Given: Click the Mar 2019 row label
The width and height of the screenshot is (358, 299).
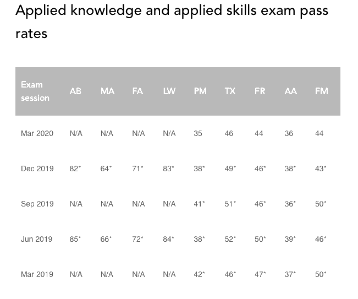Looking at the screenshot, I should (37, 274).
